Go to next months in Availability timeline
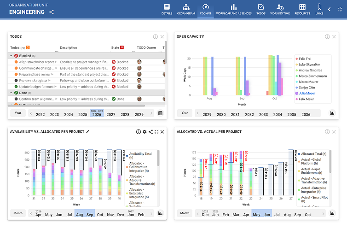Image resolution: width=347 pixels, height=235 pixels. tap(151, 213)
